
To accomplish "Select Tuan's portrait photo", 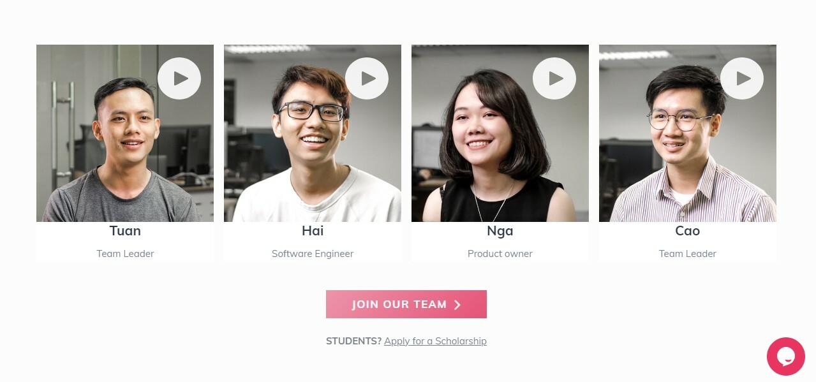I will [125, 133].
